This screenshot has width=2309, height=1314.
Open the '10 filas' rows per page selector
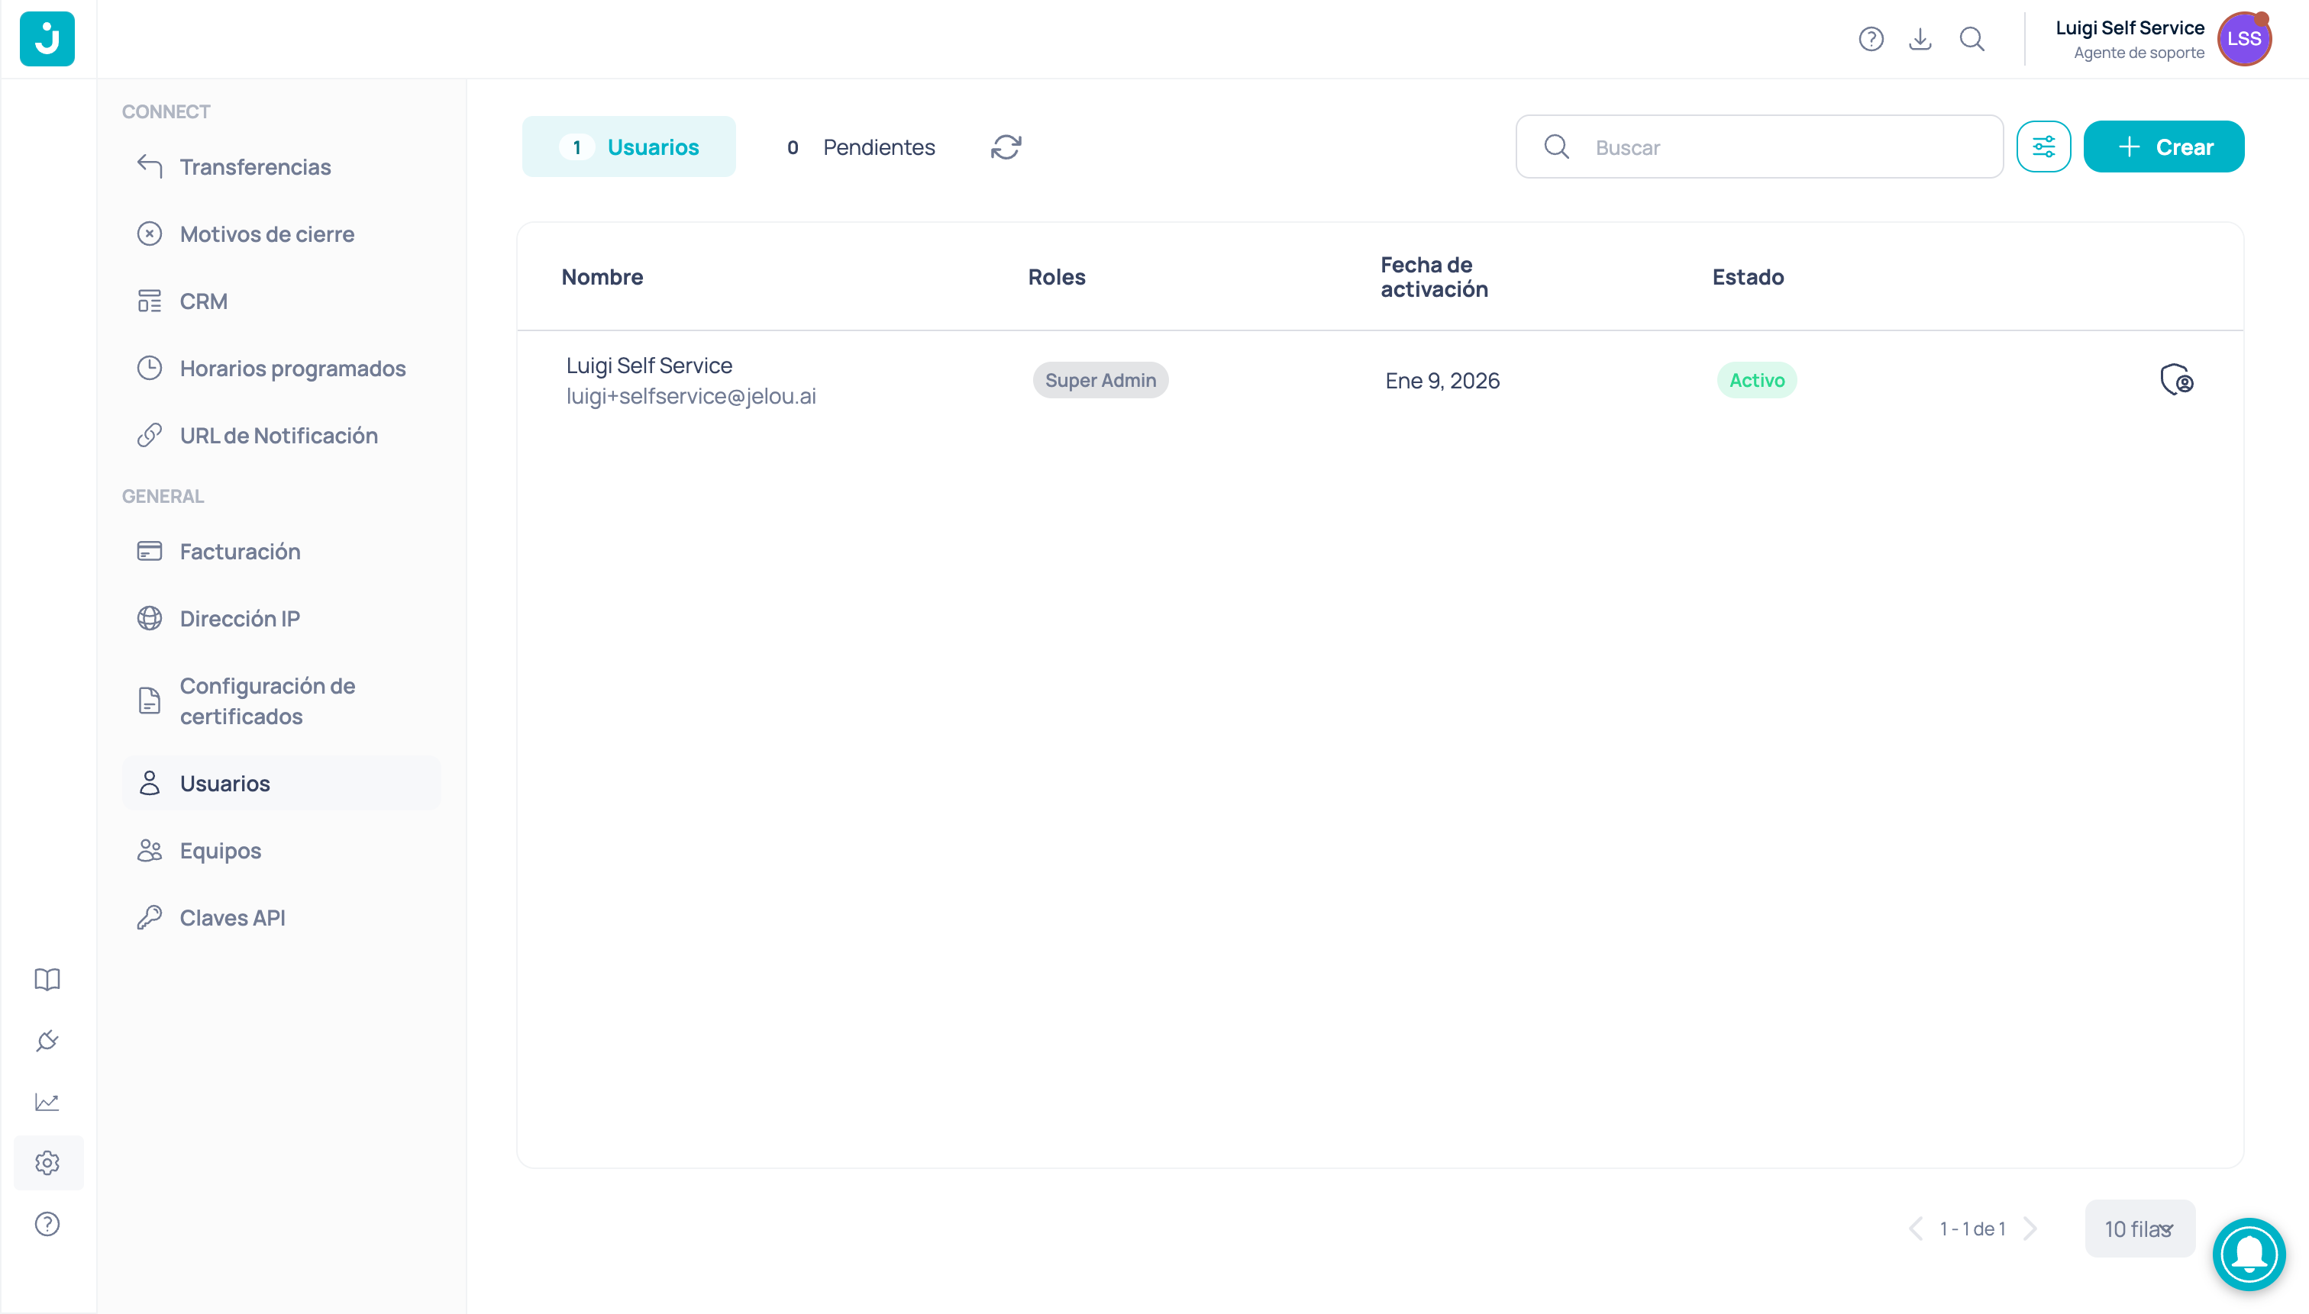2138,1229
